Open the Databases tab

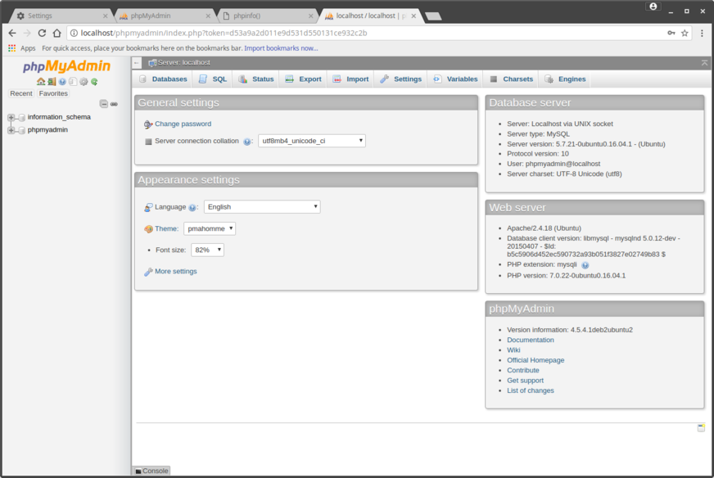coord(164,79)
